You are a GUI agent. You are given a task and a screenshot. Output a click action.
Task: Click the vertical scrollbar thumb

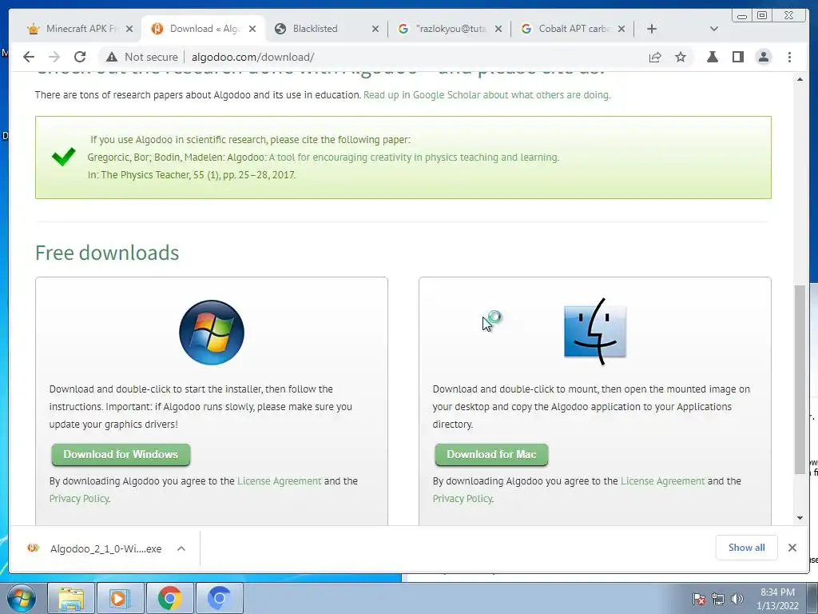800,380
